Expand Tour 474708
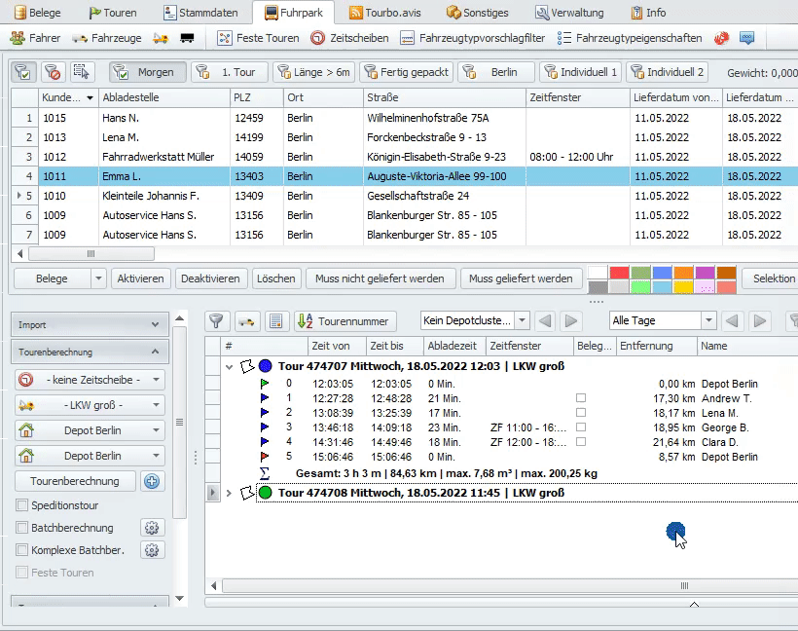Screen dimensions: 798x631 [x=229, y=493]
